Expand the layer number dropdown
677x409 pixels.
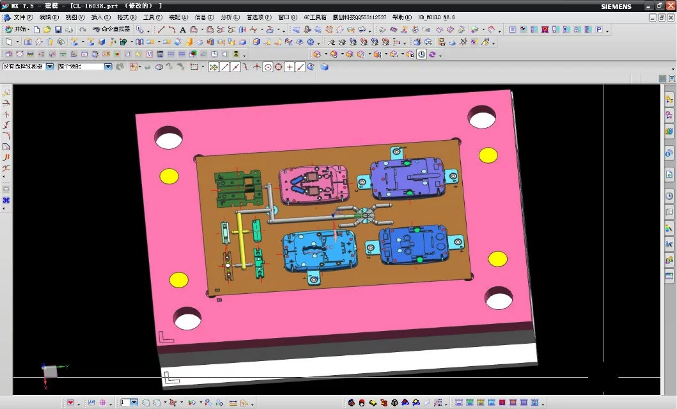click(x=134, y=403)
